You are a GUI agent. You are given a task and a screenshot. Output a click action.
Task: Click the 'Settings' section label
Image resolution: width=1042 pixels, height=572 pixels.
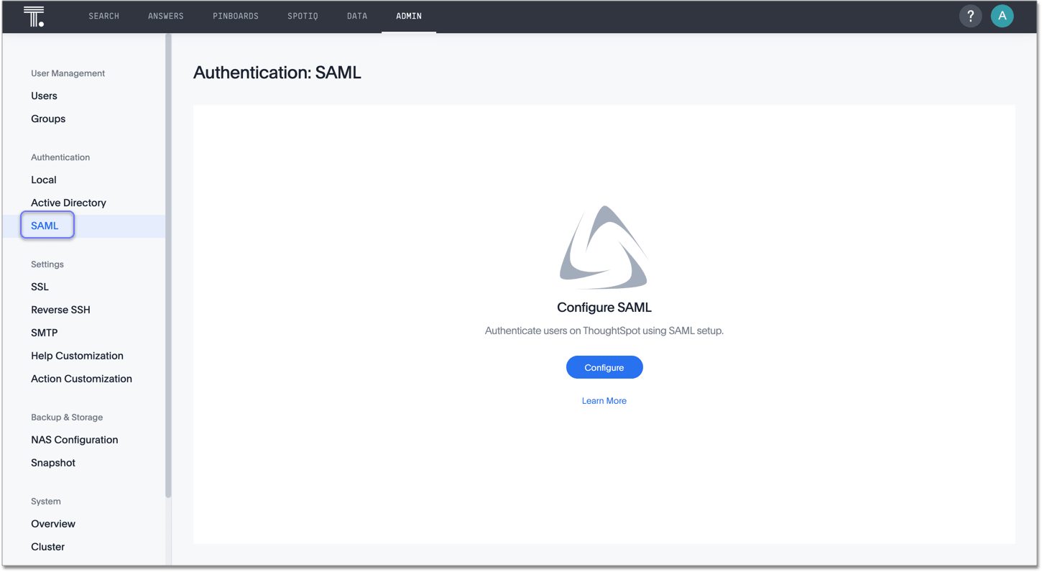(x=47, y=264)
